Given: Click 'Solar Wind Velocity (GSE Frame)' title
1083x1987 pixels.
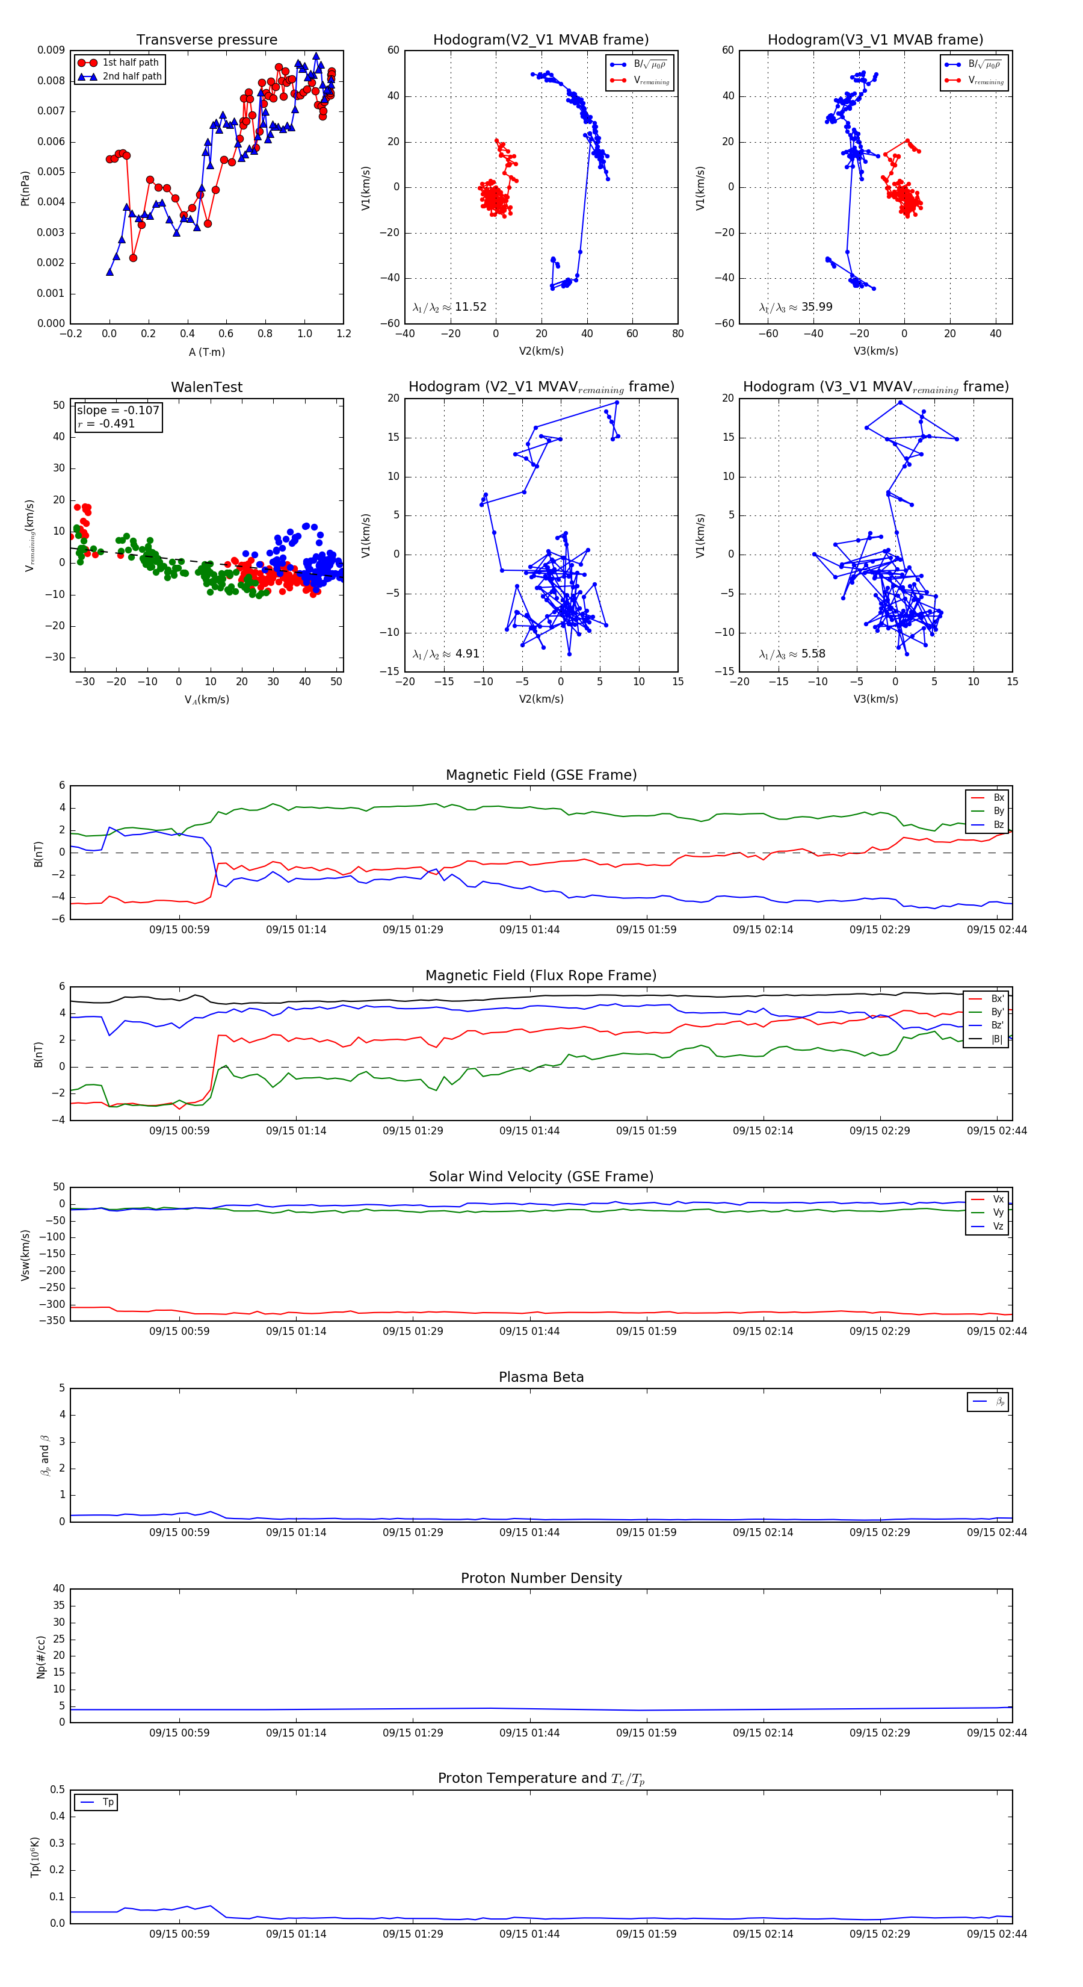Looking at the screenshot, I should [541, 1177].
